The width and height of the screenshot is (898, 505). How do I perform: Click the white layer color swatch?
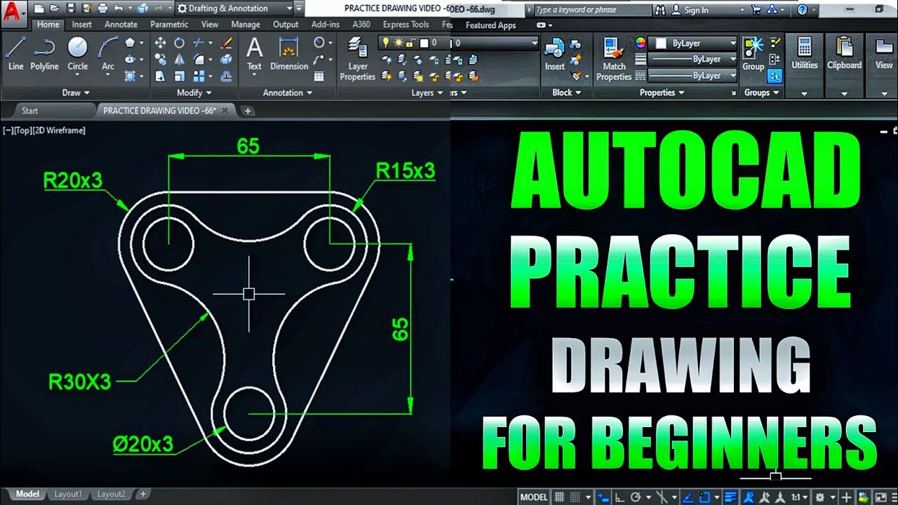tap(424, 43)
